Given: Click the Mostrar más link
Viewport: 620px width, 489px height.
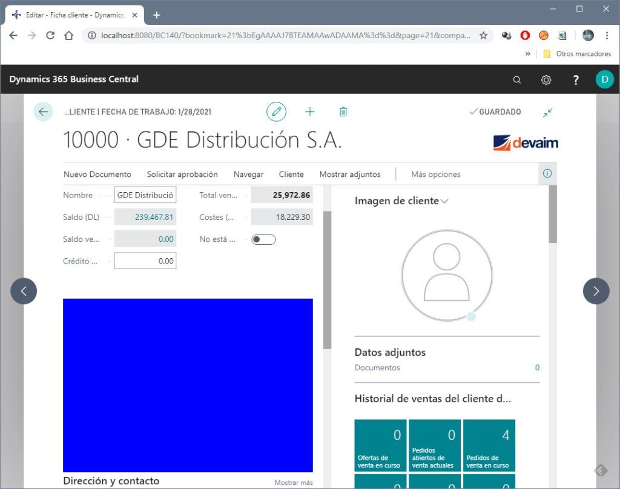Looking at the screenshot, I should [x=294, y=483].
